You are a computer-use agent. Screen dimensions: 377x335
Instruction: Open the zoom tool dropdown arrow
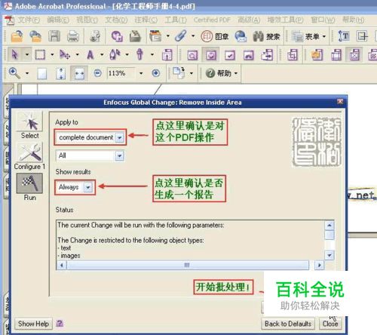click(x=27, y=73)
